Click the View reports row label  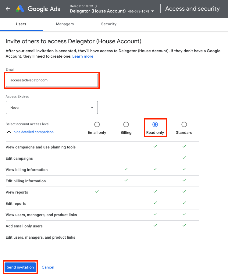[17, 192]
